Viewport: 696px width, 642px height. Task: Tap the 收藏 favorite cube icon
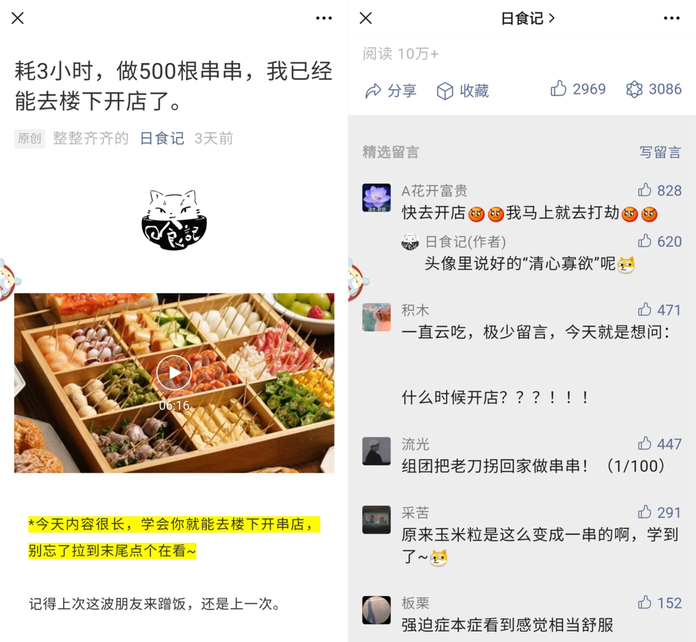[445, 91]
